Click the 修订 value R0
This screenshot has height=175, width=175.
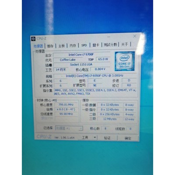coord(129,85)
